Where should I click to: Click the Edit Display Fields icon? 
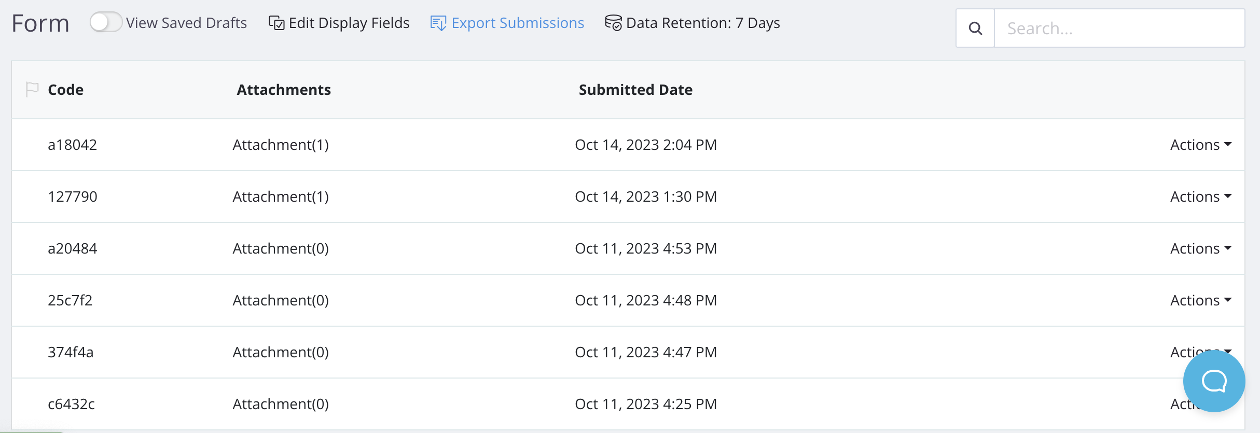tap(276, 23)
